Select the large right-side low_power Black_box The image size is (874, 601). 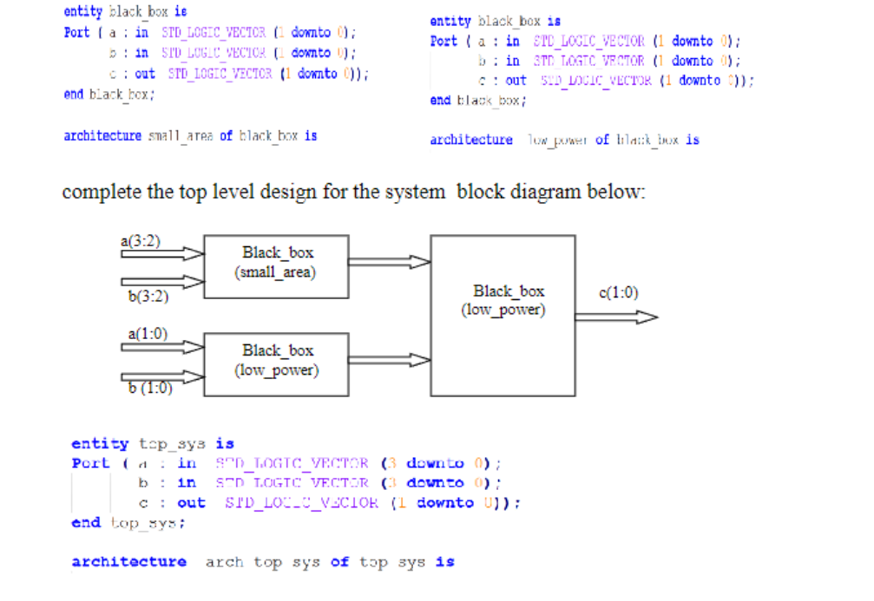pos(502,315)
